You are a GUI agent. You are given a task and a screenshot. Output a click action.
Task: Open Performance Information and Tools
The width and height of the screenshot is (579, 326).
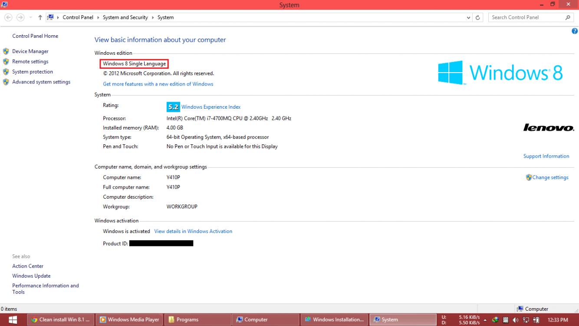46,289
